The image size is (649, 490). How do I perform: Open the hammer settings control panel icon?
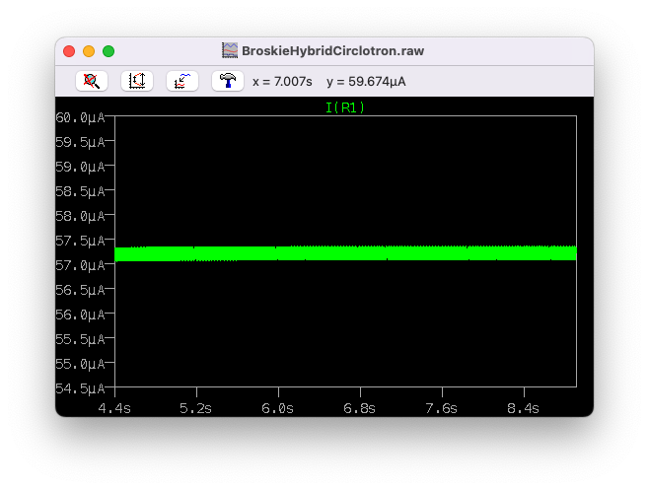click(x=228, y=81)
